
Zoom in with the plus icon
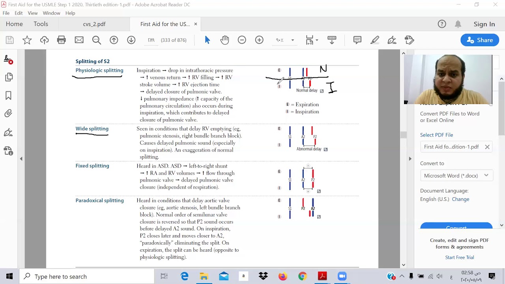click(259, 40)
